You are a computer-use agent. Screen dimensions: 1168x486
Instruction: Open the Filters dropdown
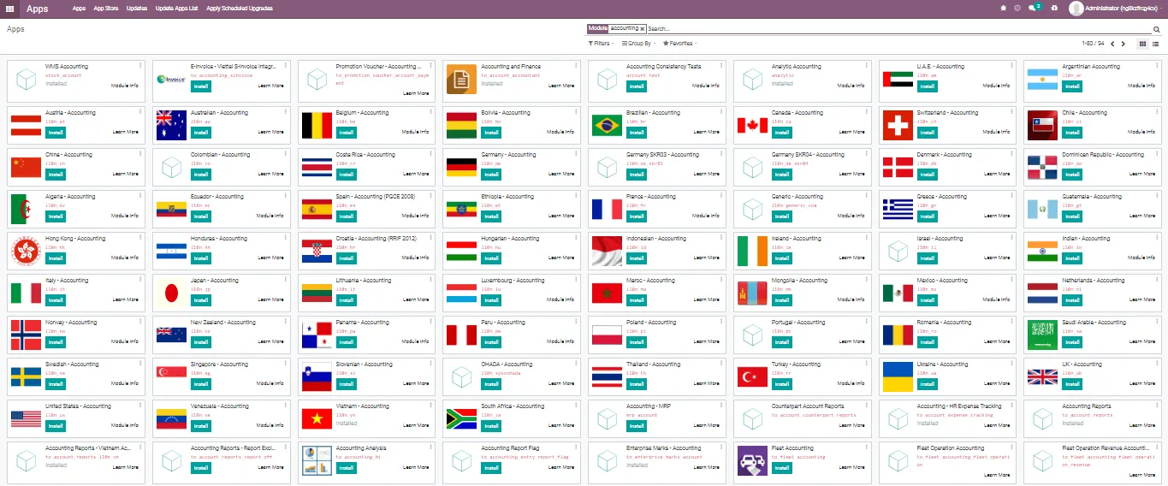click(601, 43)
